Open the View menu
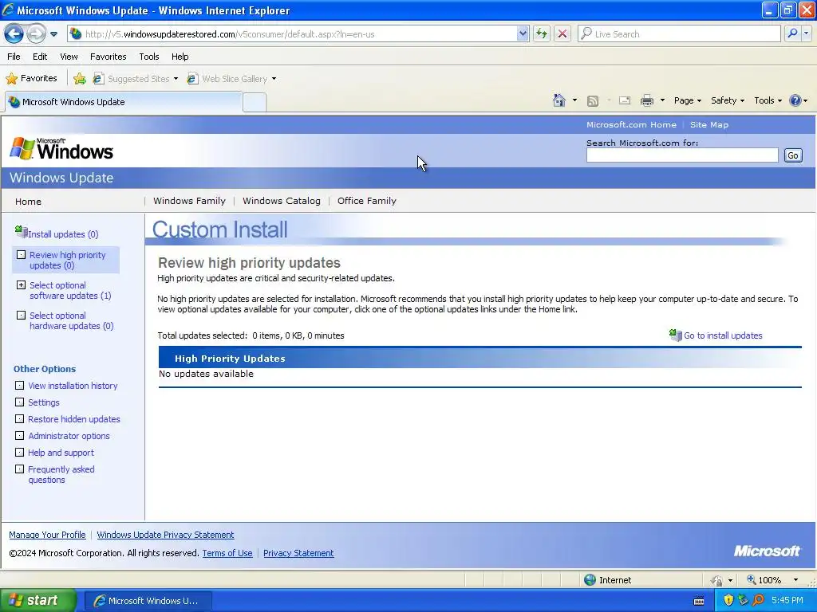 (x=69, y=57)
